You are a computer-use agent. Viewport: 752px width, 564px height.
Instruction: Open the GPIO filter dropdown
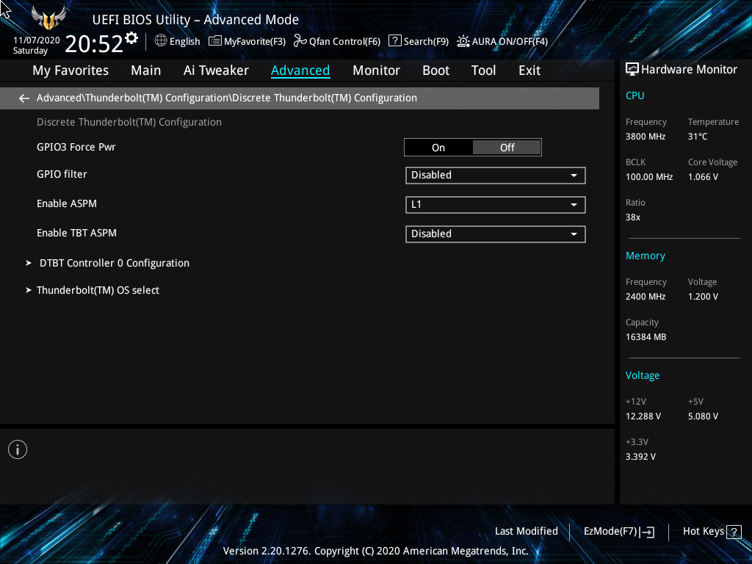[x=496, y=175]
